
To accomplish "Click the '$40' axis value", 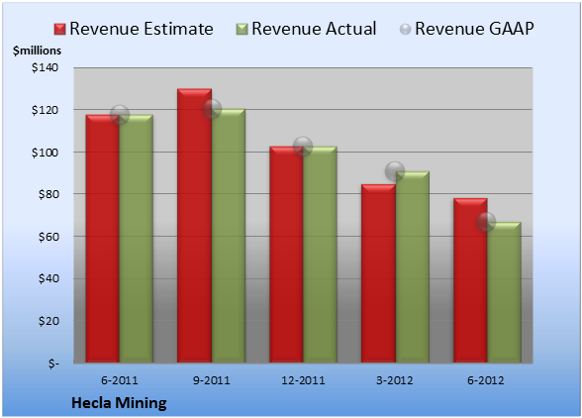I will [48, 278].
